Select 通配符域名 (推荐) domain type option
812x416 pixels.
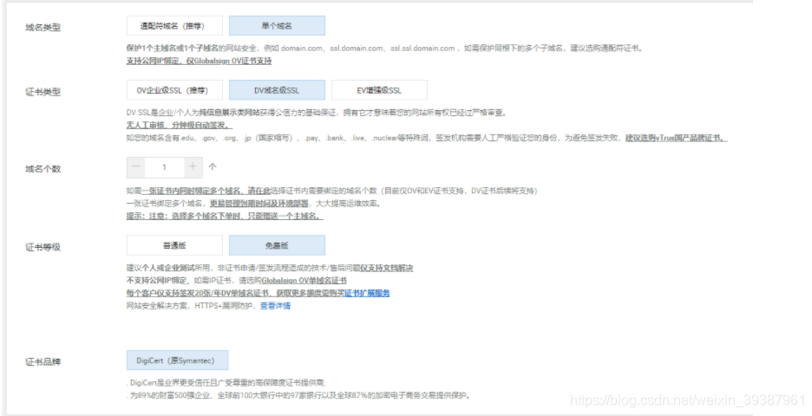pos(174,26)
